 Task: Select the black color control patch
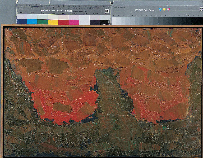coord(105,22)
